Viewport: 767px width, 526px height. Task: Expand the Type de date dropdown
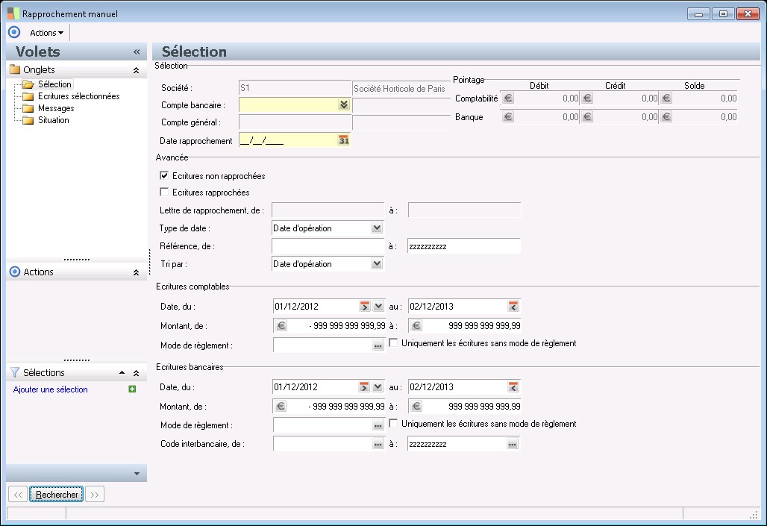point(377,228)
